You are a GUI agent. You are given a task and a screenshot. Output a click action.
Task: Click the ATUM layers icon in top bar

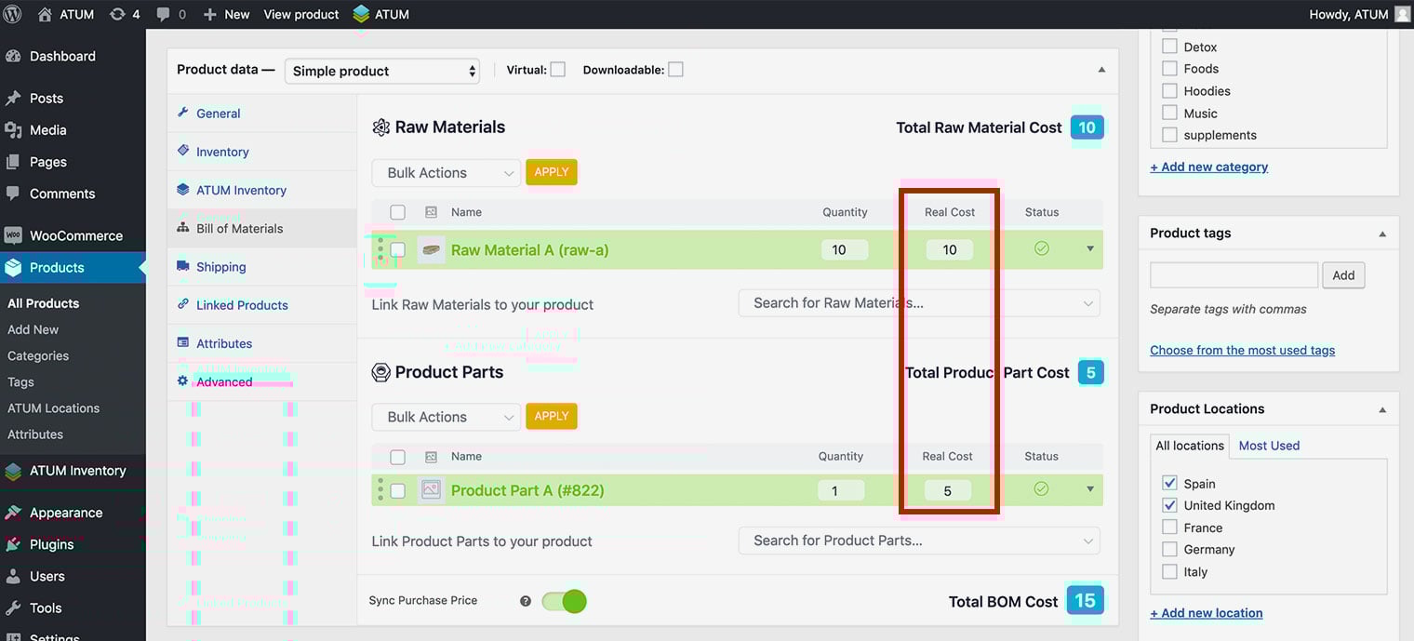(361, 14)
